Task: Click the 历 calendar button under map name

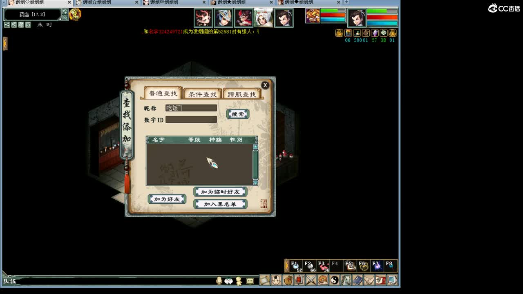Action: coord(28,25)
